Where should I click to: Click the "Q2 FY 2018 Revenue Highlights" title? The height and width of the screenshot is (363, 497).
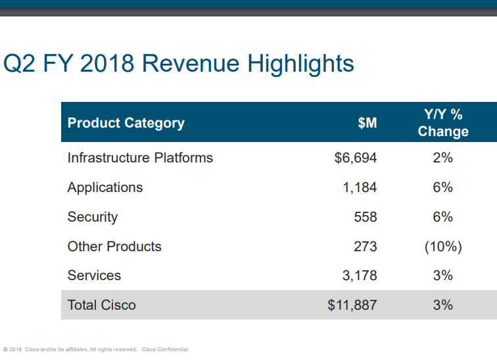(179, 64)
